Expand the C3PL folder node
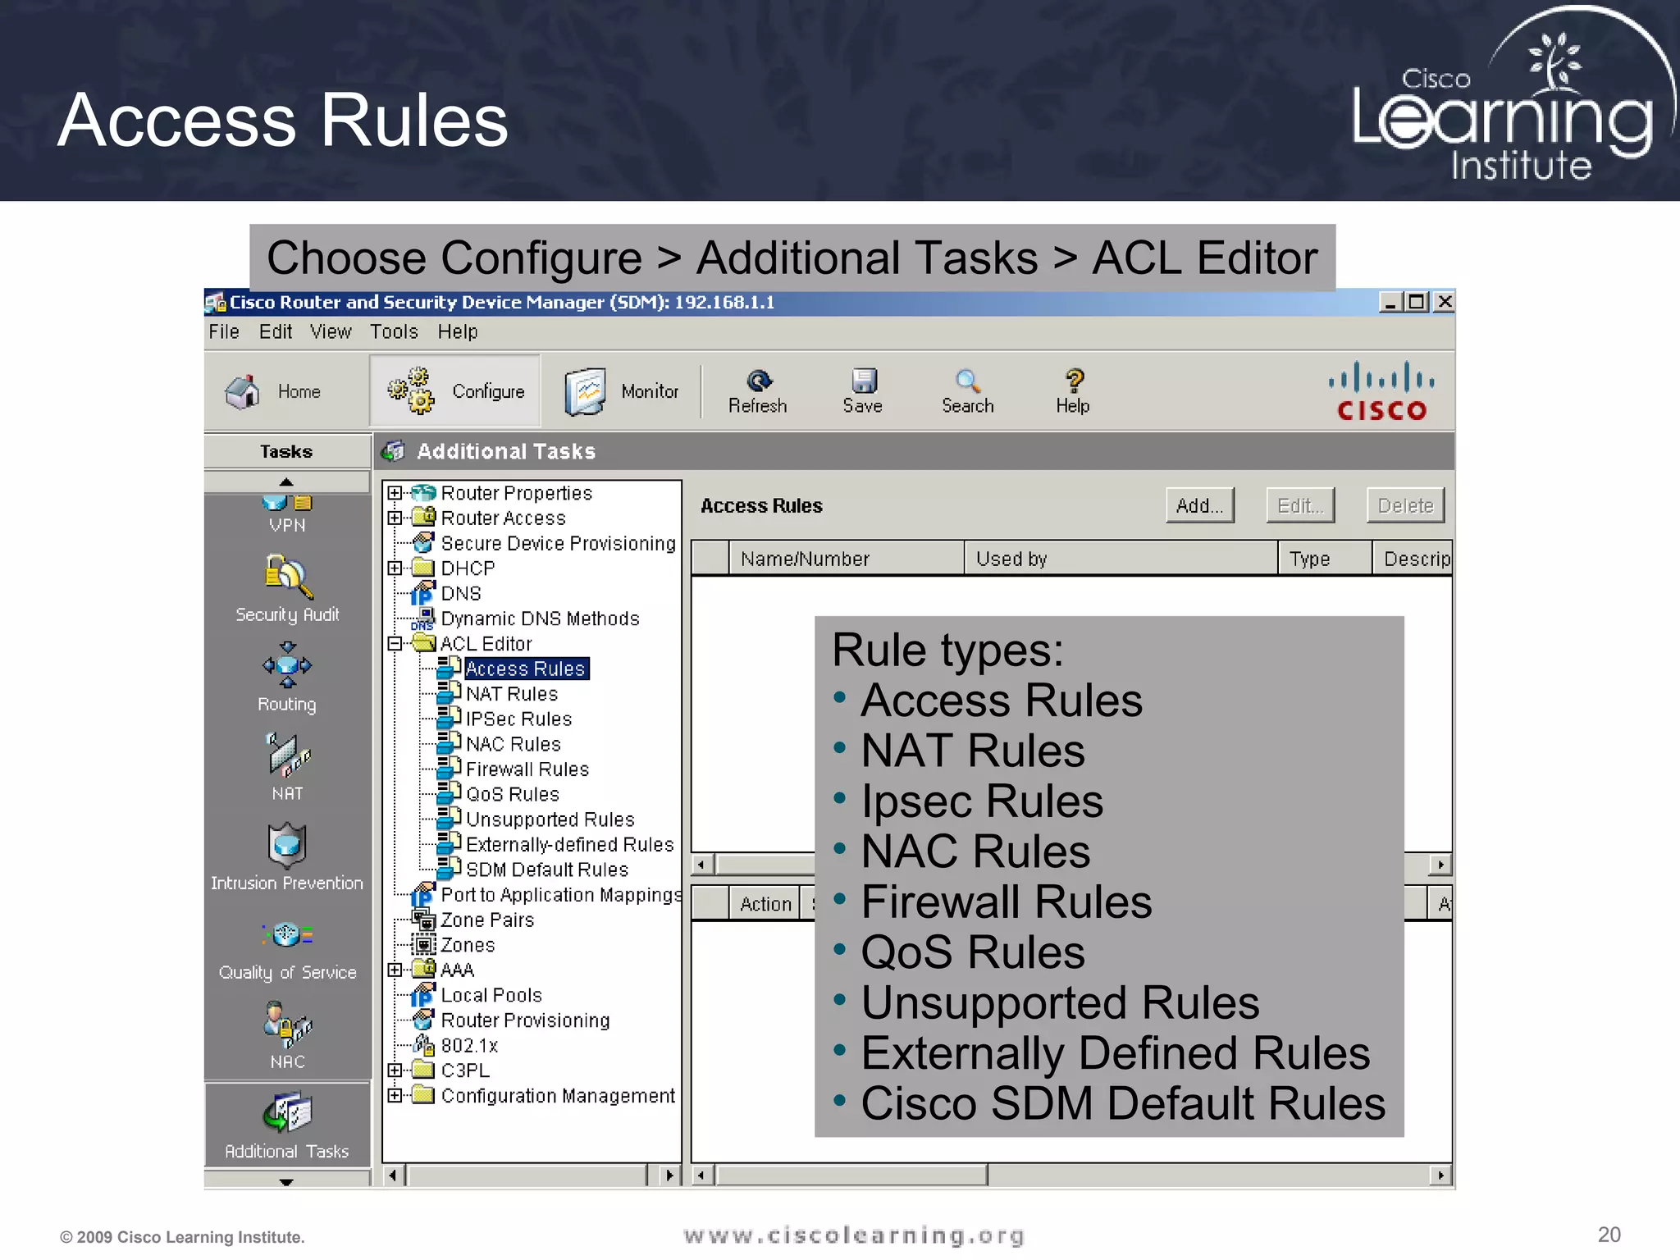 395,1071
